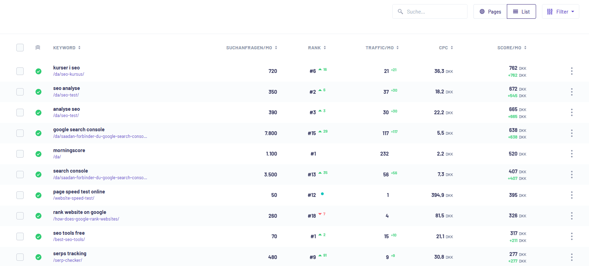
Task: Click the green status check for seo analyse
Action: (x=38, y=92)
